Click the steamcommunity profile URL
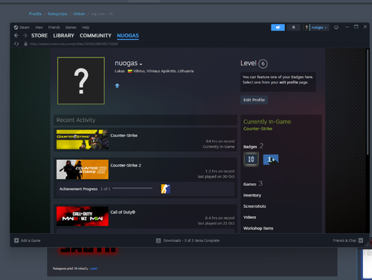Viewport: 372px width, 280px height. (x=74, y=44)
